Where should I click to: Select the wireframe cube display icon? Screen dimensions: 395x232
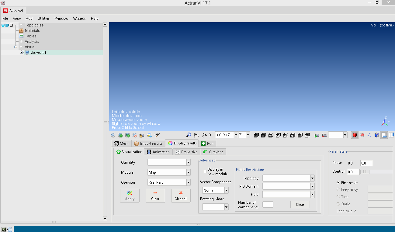tap(362, 135)
